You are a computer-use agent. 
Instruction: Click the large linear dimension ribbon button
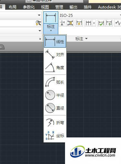tap(51, 18)
